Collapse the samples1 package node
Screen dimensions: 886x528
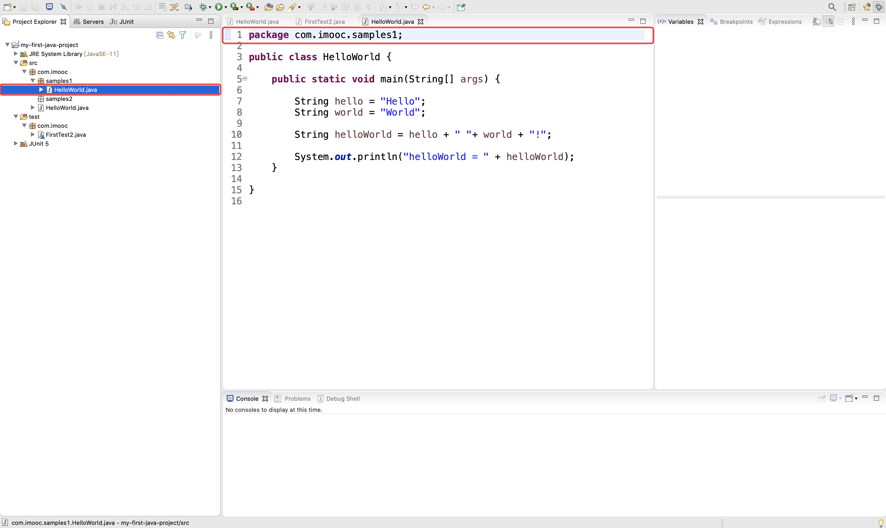pos(33,81)
